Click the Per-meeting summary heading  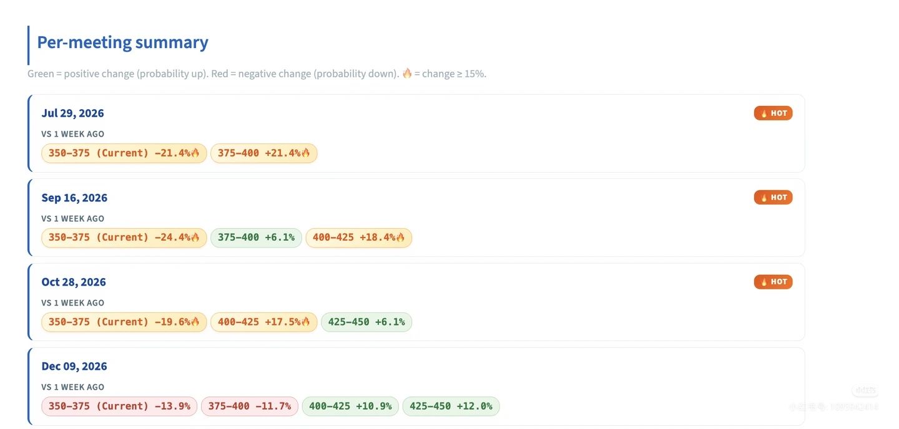[122, 42]
